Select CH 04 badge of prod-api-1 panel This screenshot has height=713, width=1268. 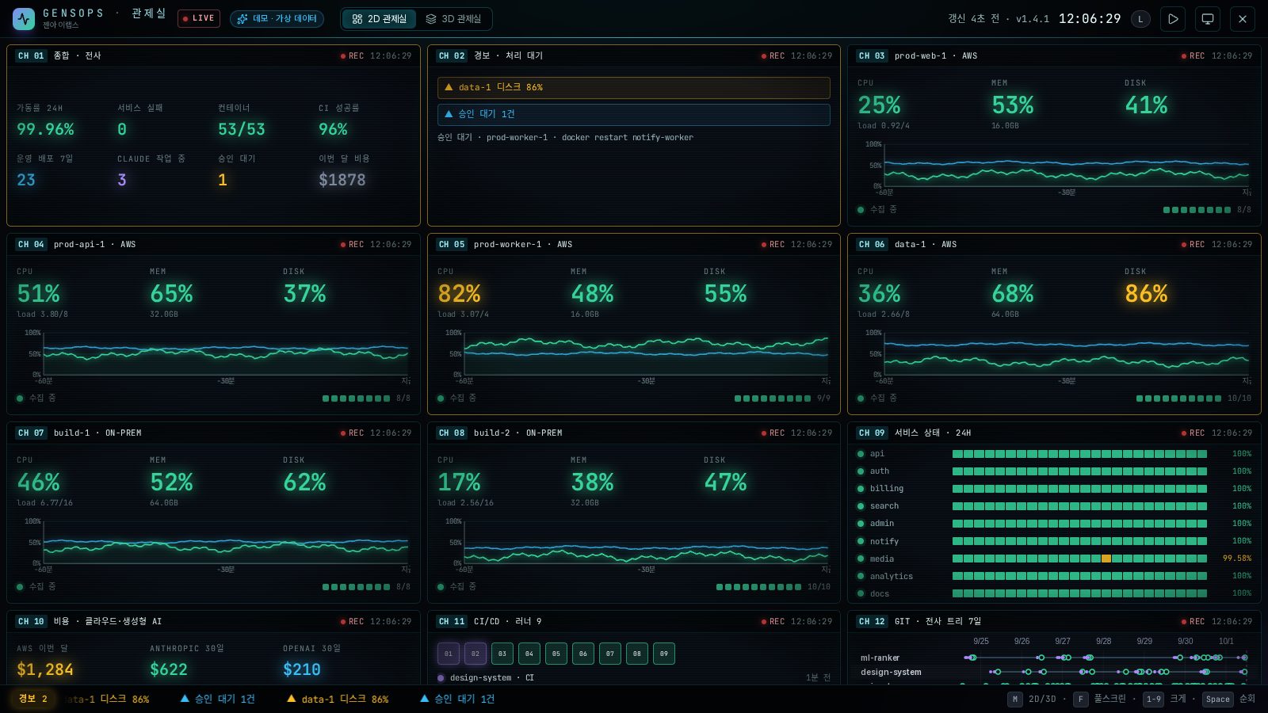coord(32,244)
